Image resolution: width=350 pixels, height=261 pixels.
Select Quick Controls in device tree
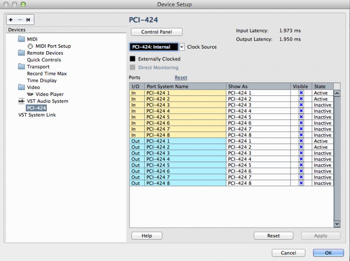tap(44, 60)
